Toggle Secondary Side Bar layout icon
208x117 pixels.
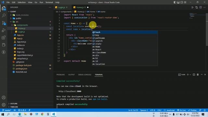[x=182, y=2]
